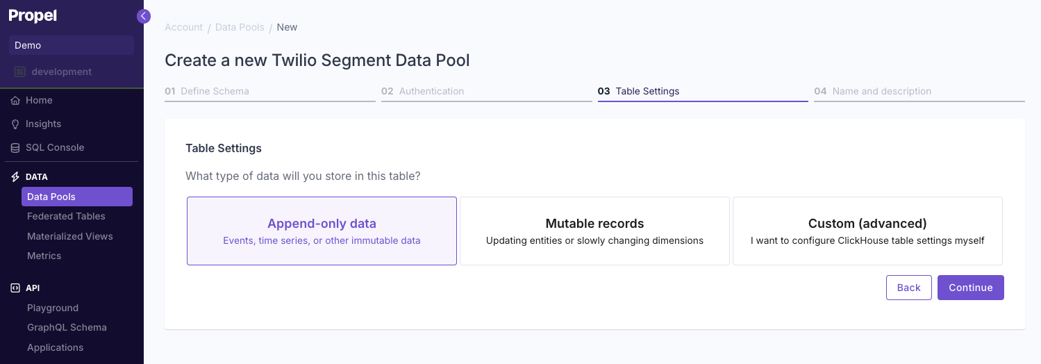Click the Table Settings heading
Screen dimensions: 1041x364
[x=224, y=148]
